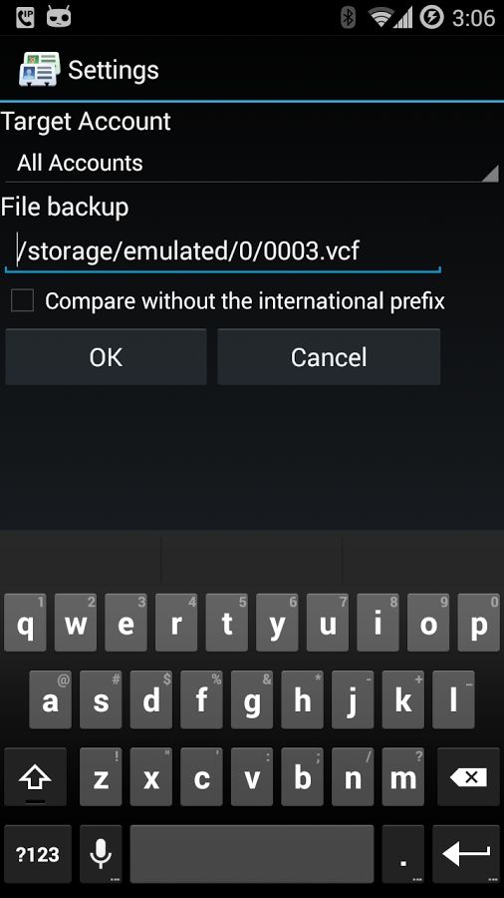Image resolution: width=504 pixels, height=898 pixels.
Task: Tap the period key on keyboard
Action: pyautogui.click(x=403, y=854)
